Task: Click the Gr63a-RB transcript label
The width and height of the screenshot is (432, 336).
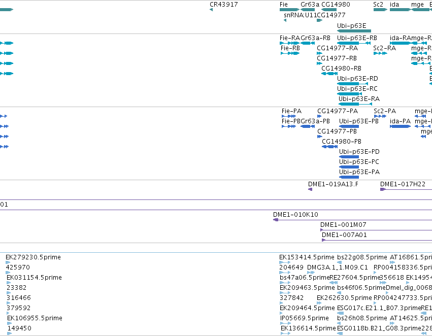Action: pyautogui.click(x=315, y=38)
